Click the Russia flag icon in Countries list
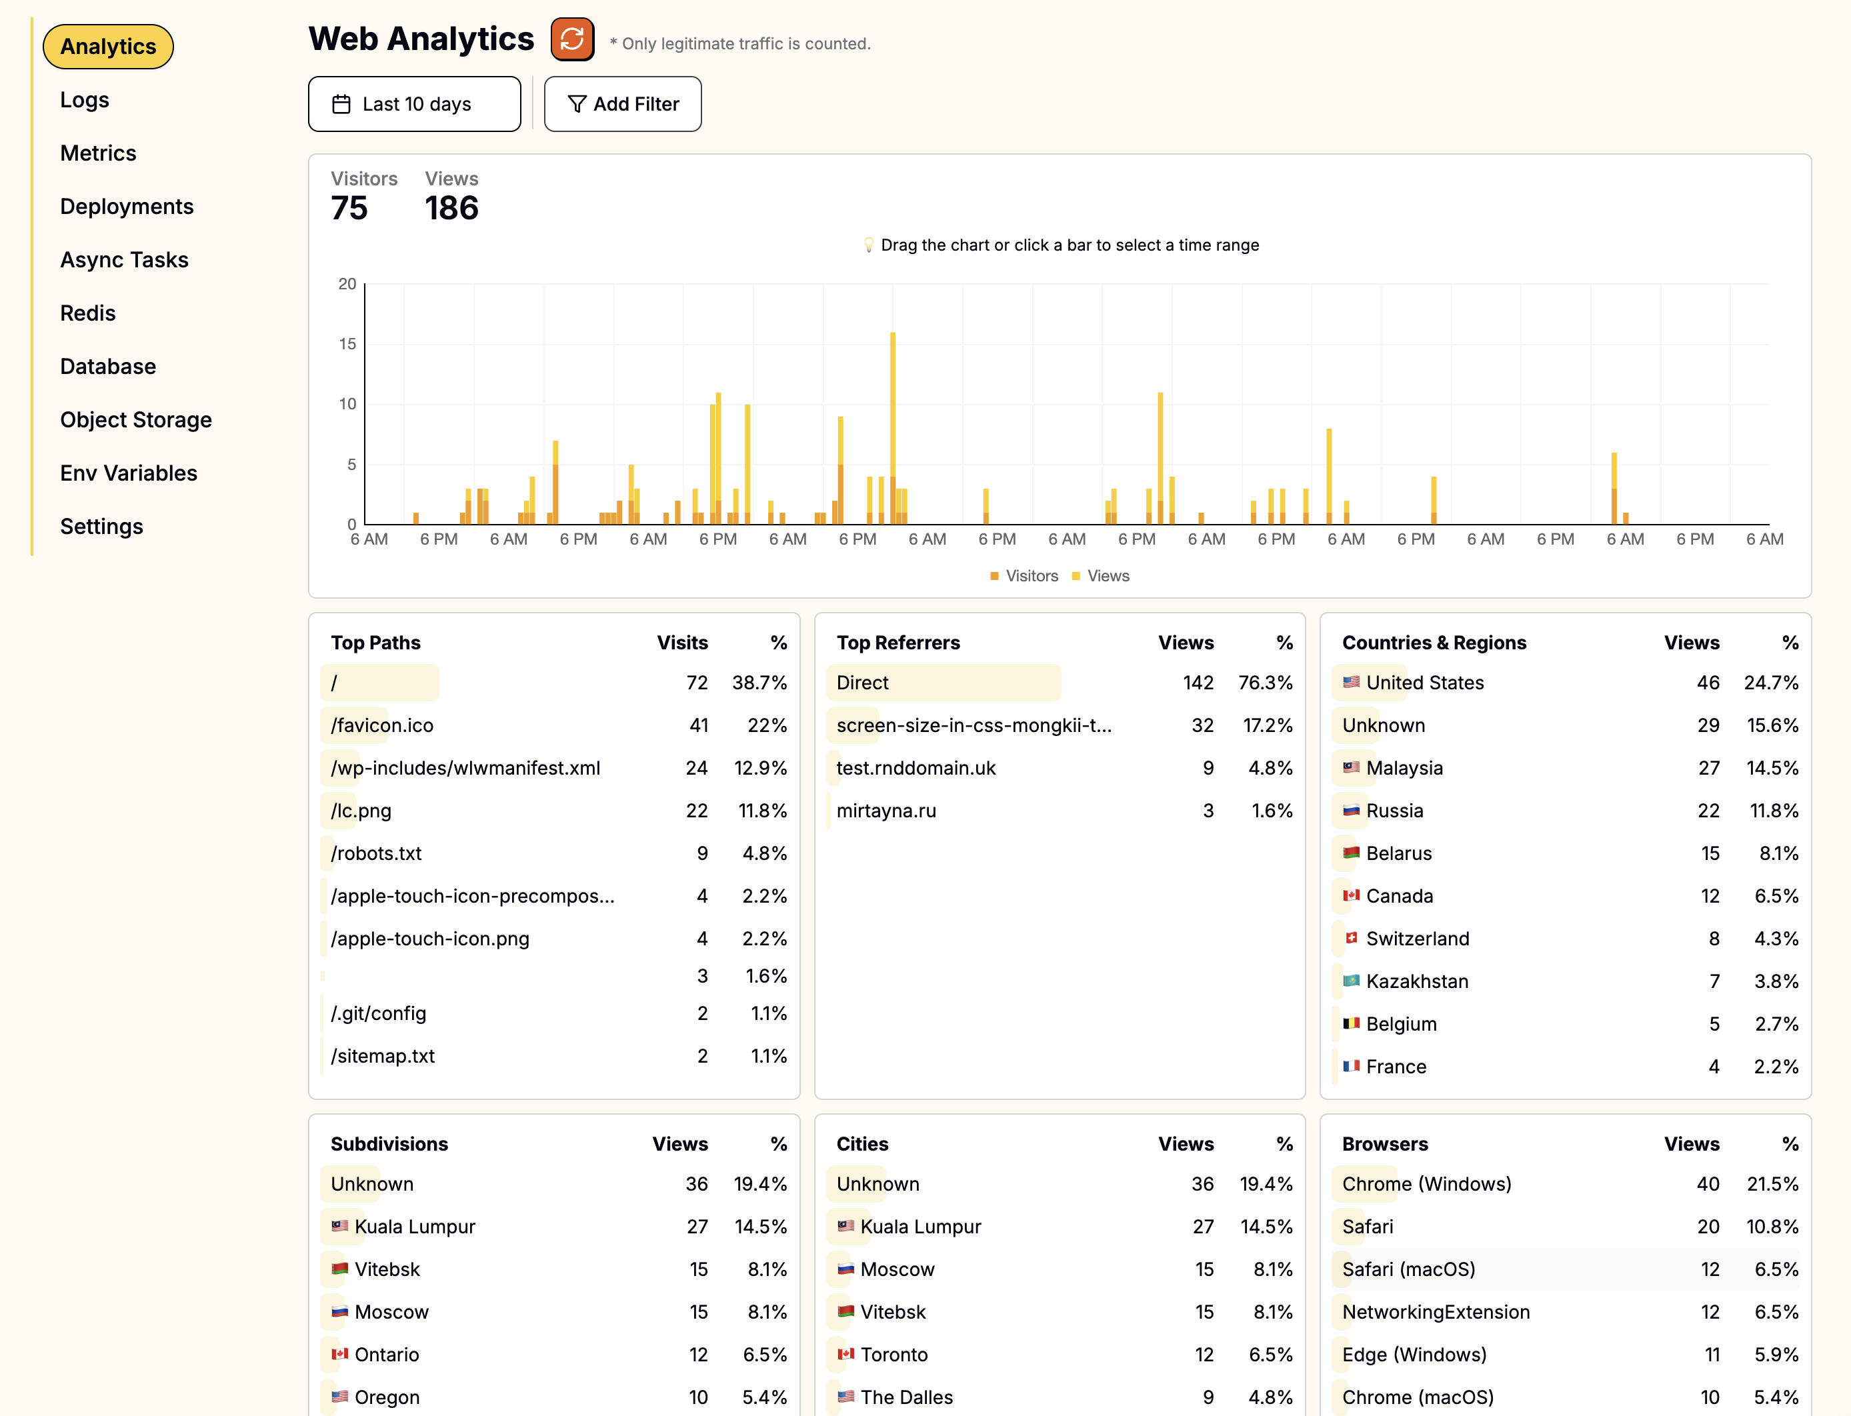 pos(1351,810)
